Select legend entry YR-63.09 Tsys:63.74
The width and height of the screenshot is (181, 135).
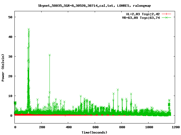pyautogui.click(x=141, y=18)
